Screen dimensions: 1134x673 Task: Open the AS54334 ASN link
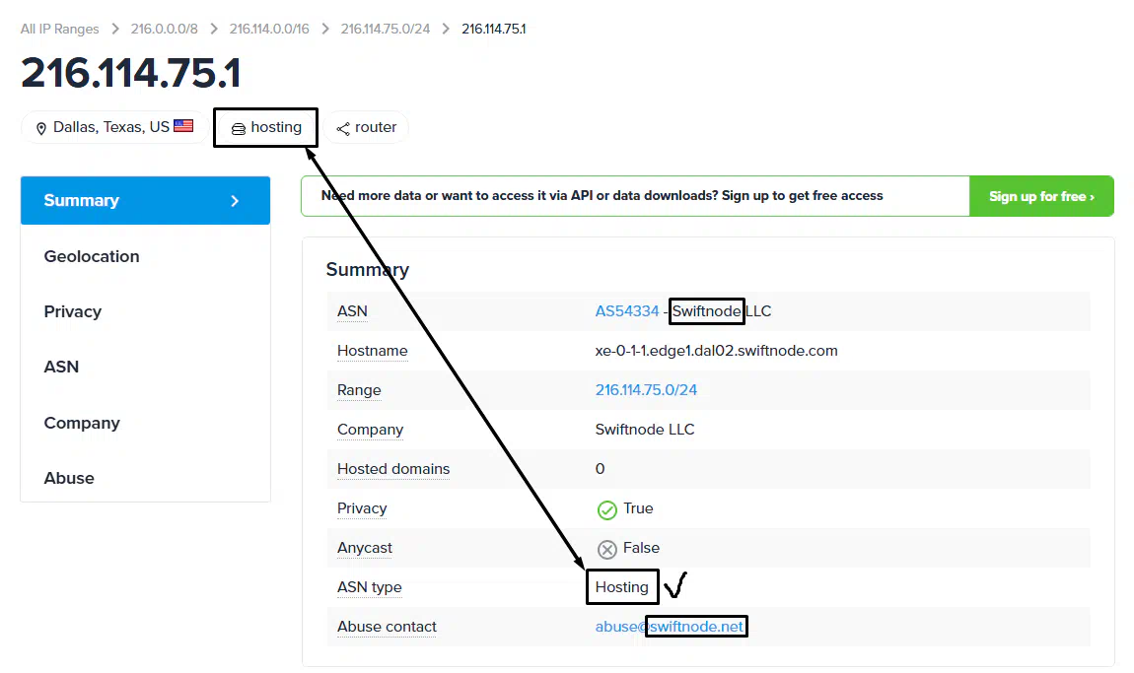pos(627,310)
